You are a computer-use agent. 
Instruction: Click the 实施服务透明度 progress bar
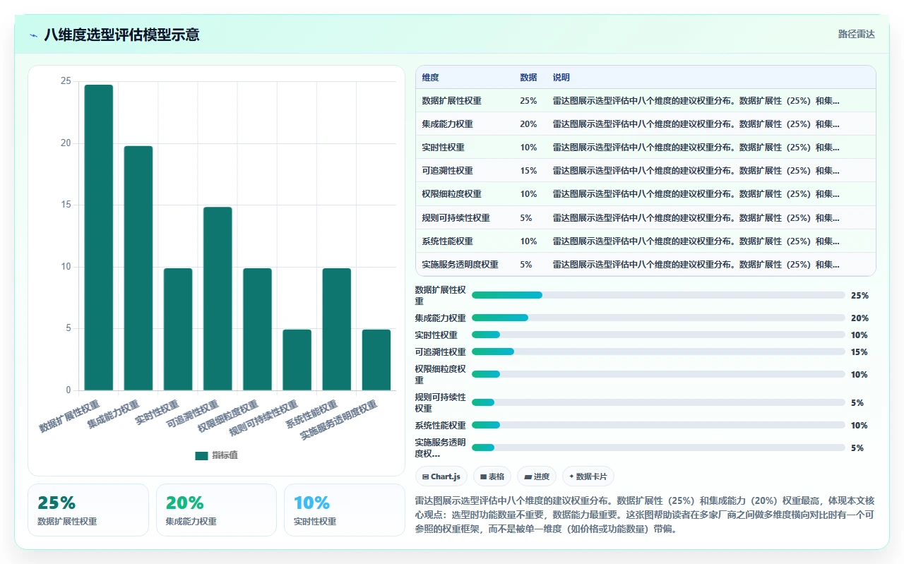[658, 448]
